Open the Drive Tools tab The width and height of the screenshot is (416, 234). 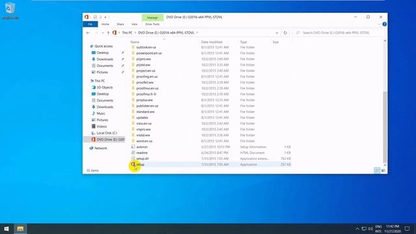tap(152, 24)
